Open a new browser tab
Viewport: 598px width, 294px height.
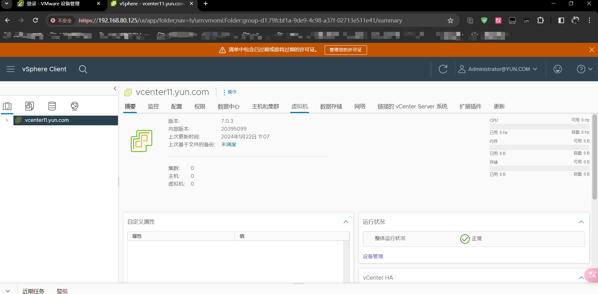pyautogui.click(x=206, y=4)
